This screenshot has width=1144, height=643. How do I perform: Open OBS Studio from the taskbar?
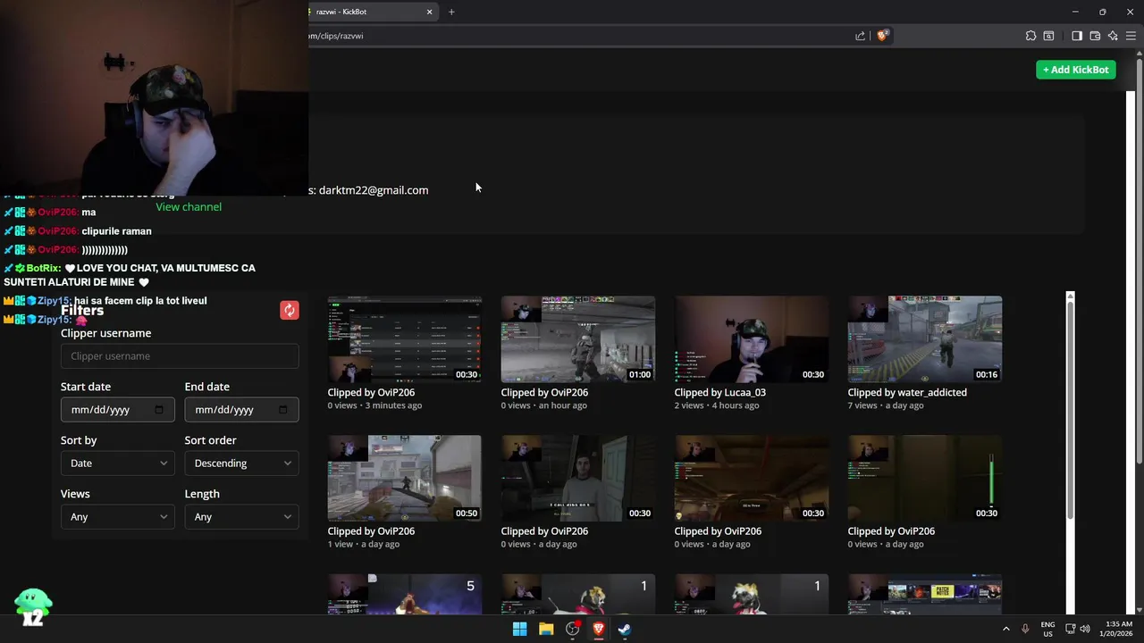pos(573,629)
